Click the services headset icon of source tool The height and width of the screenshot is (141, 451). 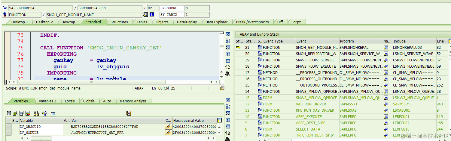(228, 67)
